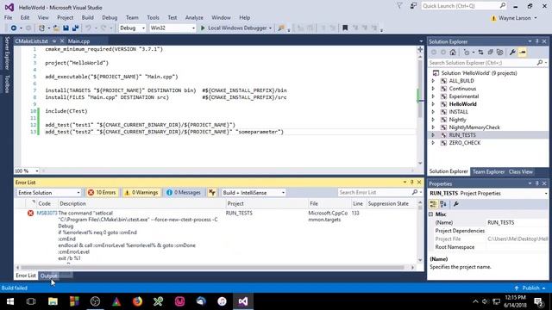The height and width of the screenshot is (310, 552).
Task: Click Error List horizontal scrollbar thumb
Action: pyautogui.click(x=212, y=268)
